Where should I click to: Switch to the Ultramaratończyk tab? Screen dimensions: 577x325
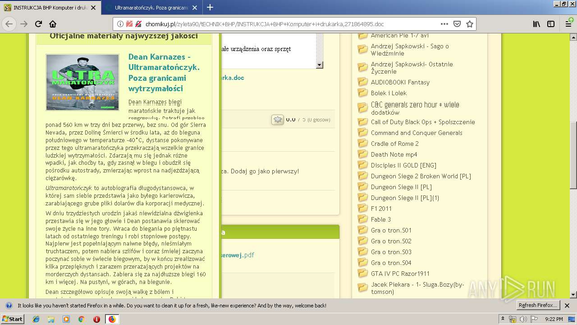coord(151,8)
